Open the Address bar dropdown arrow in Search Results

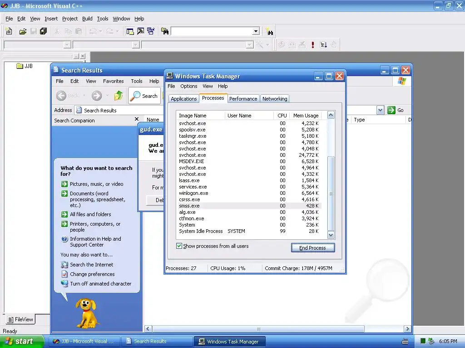tap(380, 110)
